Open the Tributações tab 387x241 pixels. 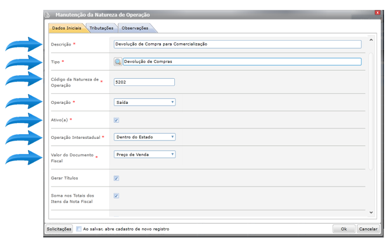pyautogui.click(x=102, y=28)
